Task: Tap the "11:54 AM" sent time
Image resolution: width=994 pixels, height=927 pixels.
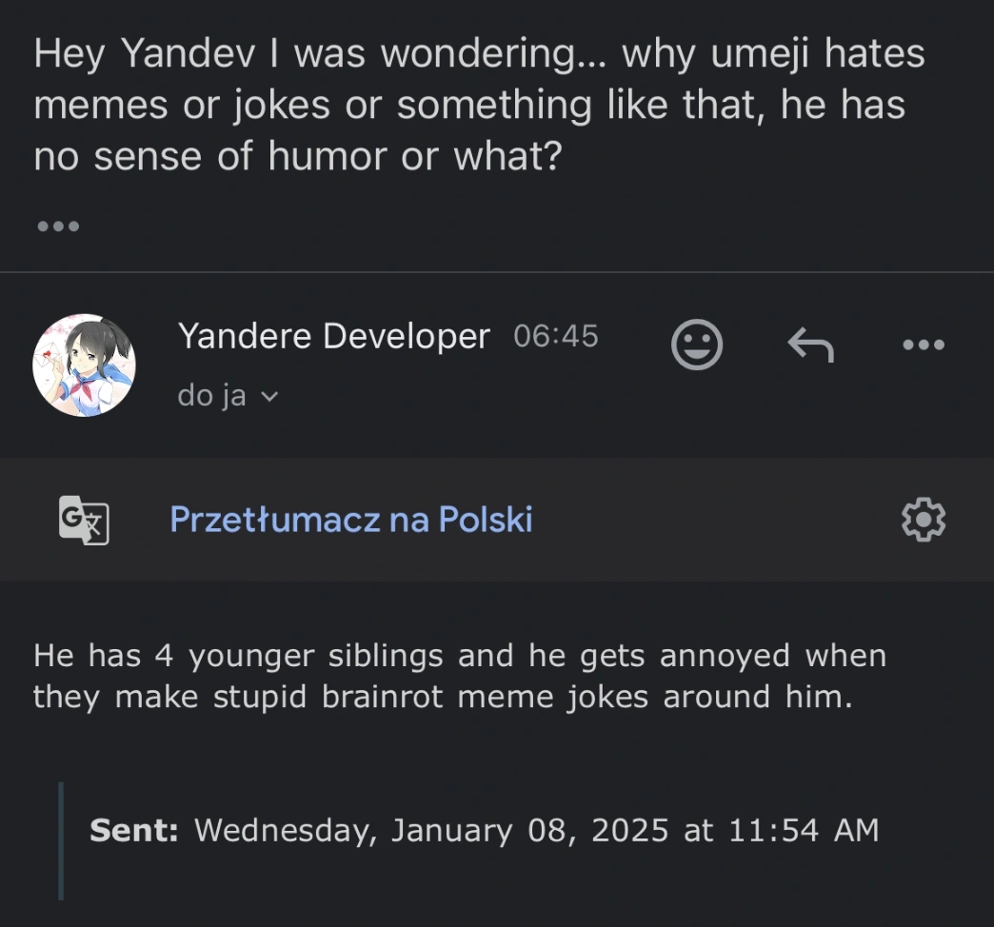Action: click(803, 830)
